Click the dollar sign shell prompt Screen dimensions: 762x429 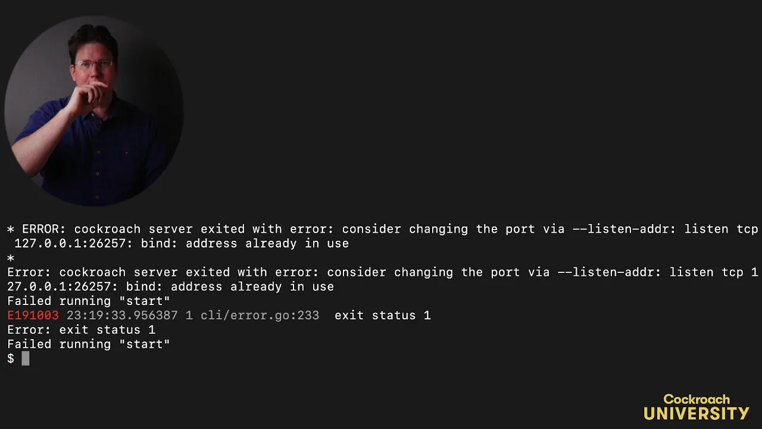point(11,358)
